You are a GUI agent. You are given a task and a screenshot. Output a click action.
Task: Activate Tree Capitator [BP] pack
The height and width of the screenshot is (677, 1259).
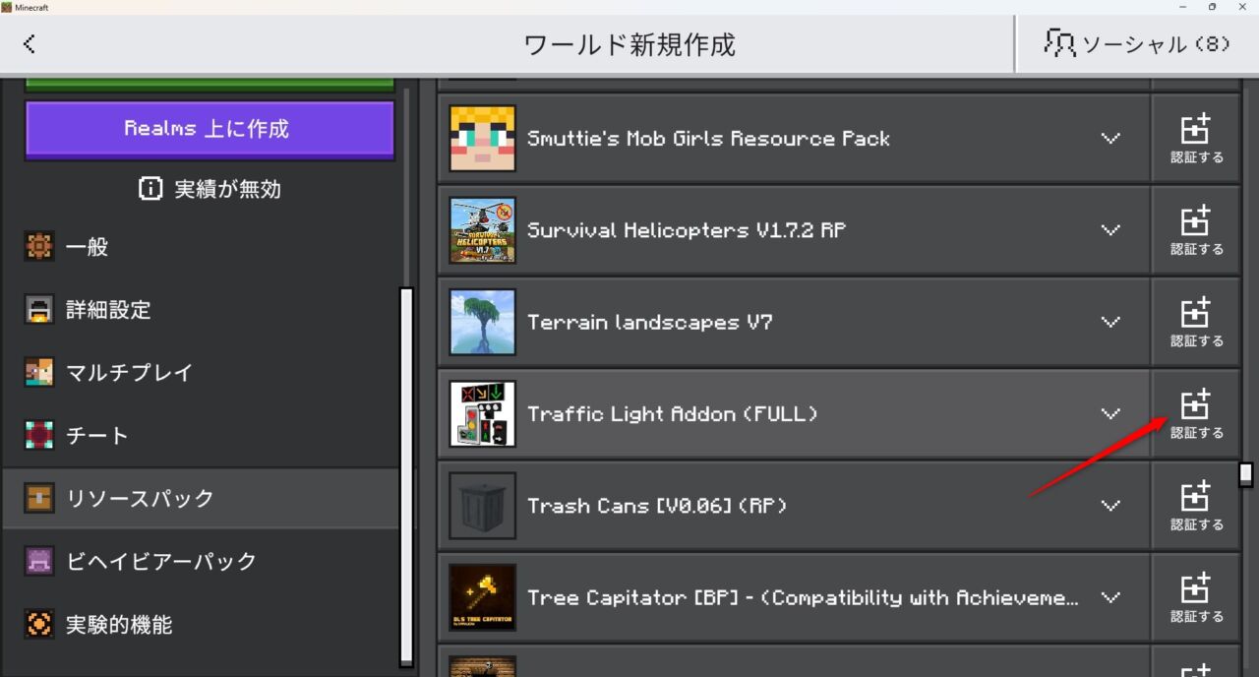coord(1196,597)
